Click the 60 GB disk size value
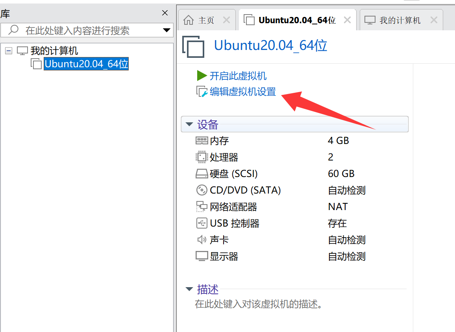The height and width of the screenshot is (332, 455). 341,174
